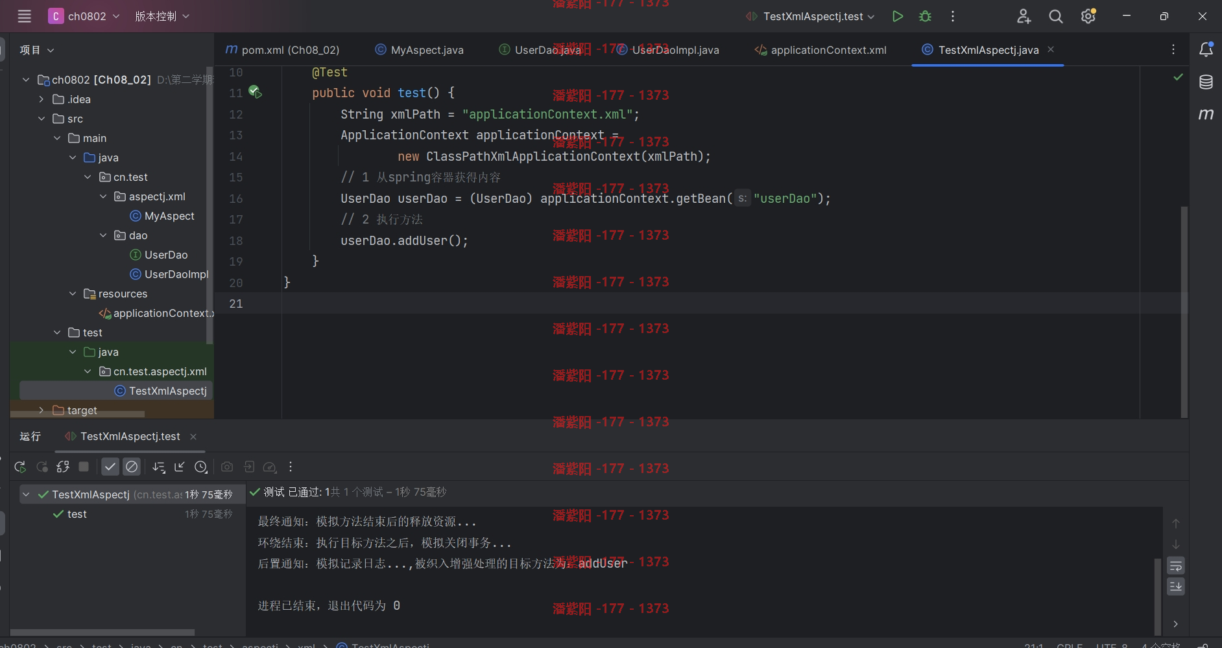Image resolution: width=1222 pixels, height=648 pixels.
Task: Open the Database tool window
Action: 1206,82
